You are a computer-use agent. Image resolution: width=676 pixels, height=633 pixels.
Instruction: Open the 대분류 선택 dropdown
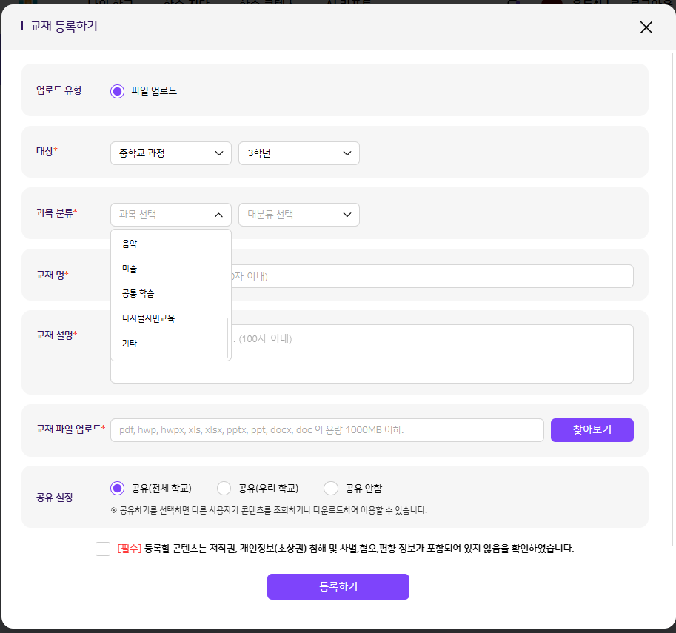tap(298, 215)
